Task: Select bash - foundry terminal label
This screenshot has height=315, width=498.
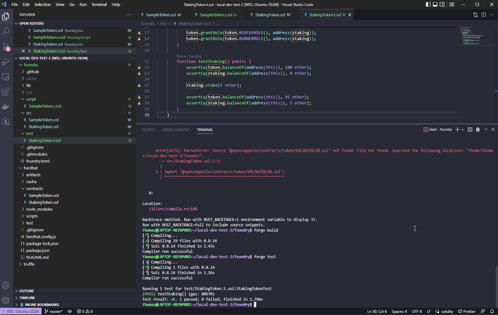Action: [438, 129]
